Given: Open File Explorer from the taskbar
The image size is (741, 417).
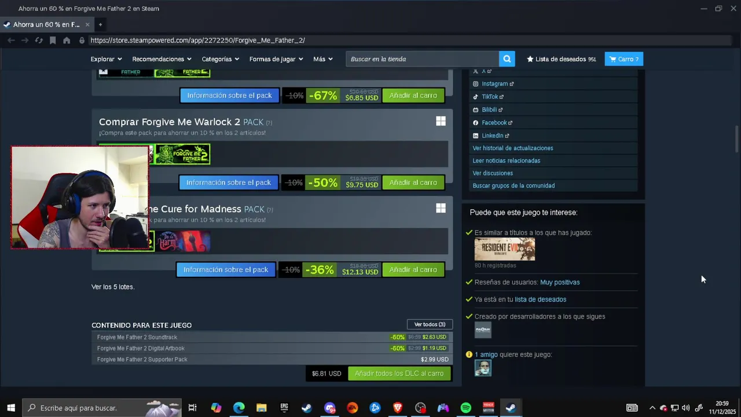Looking at the screenshot, I should (x=261, y=408).
